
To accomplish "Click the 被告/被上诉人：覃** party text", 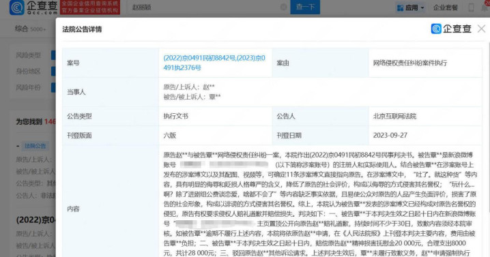I will click(192, 97).
